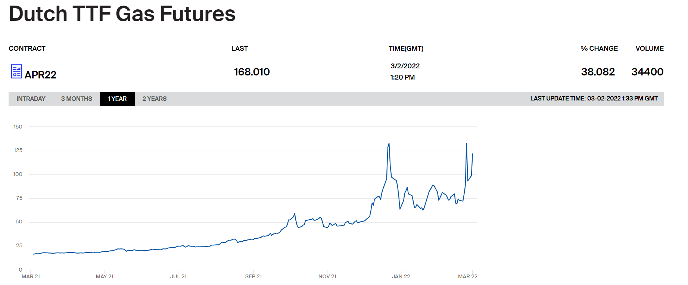Click the 34400 volume figure

pyautogui.click(x=647, y=72)
